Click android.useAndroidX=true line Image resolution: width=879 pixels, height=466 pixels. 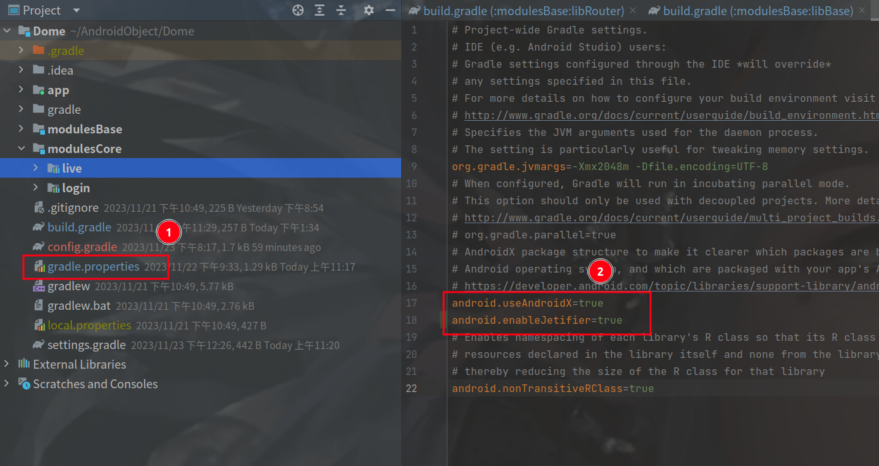(528, 303)
